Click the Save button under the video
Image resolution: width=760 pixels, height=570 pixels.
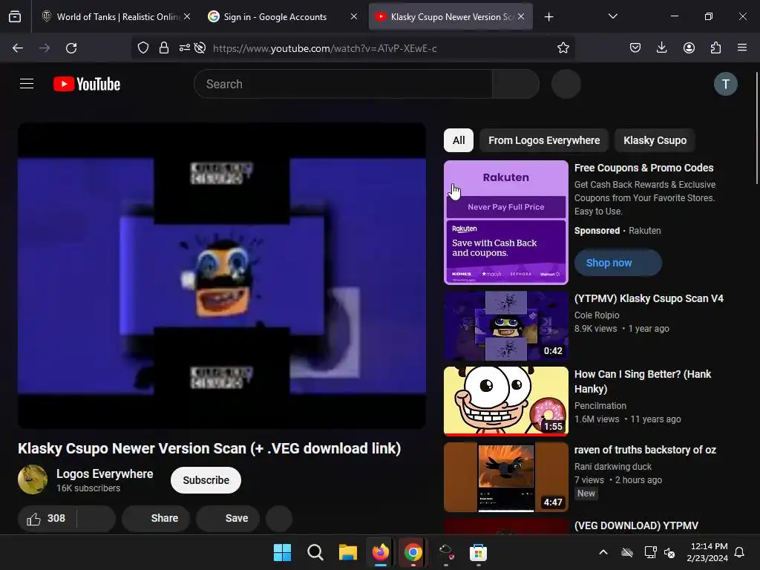pyautogui.click(x=228, y=518)
